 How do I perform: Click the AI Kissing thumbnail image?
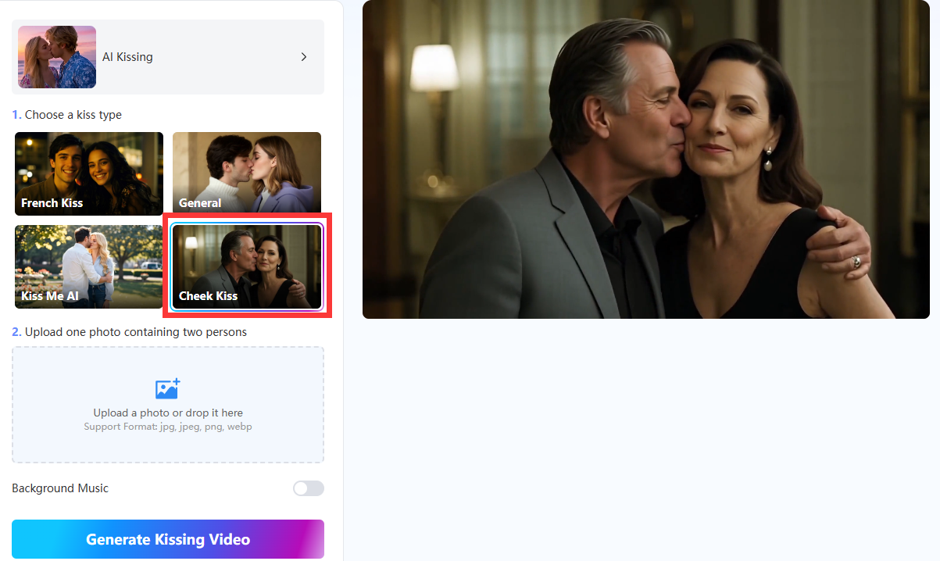pos(57,57)
